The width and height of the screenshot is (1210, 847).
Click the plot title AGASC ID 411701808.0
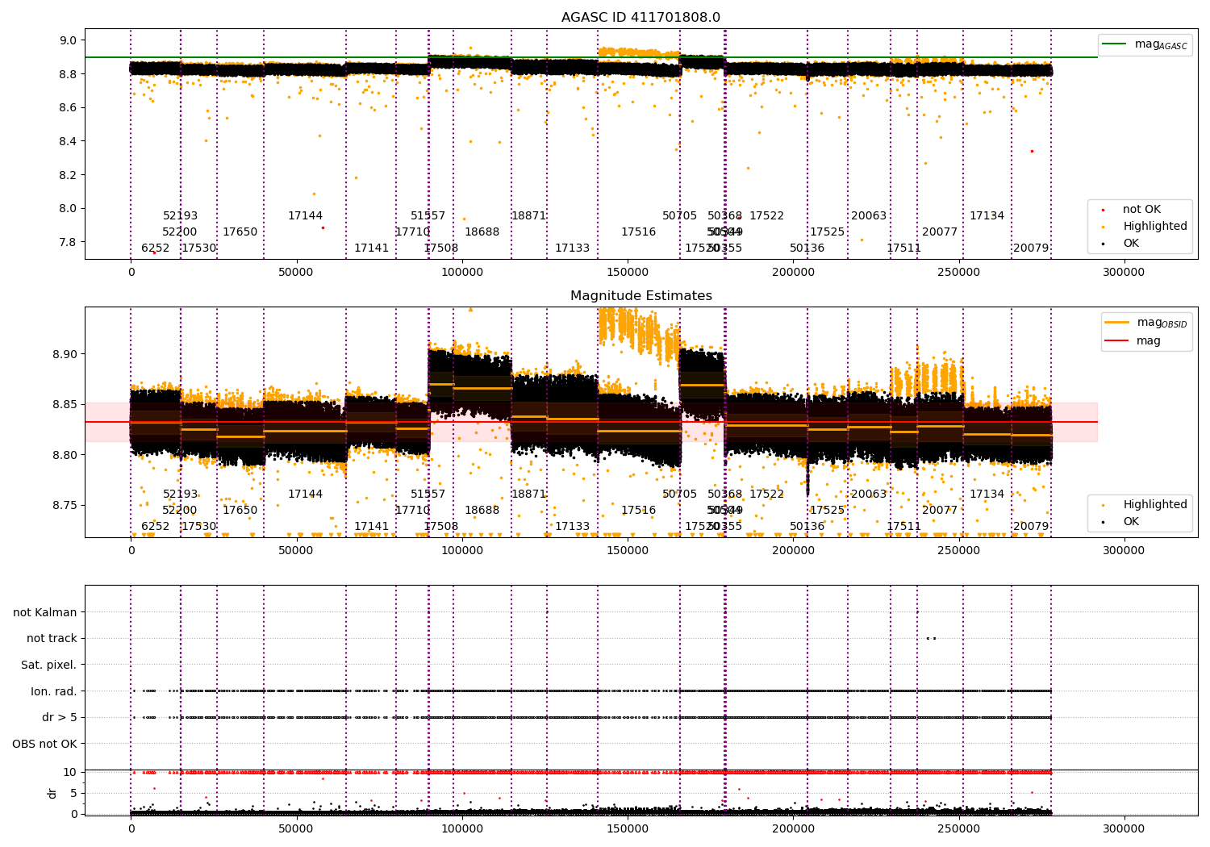tap(640, 18)
